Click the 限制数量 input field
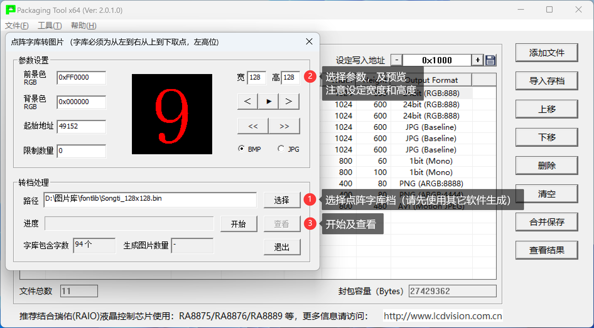 pos(81,151)
